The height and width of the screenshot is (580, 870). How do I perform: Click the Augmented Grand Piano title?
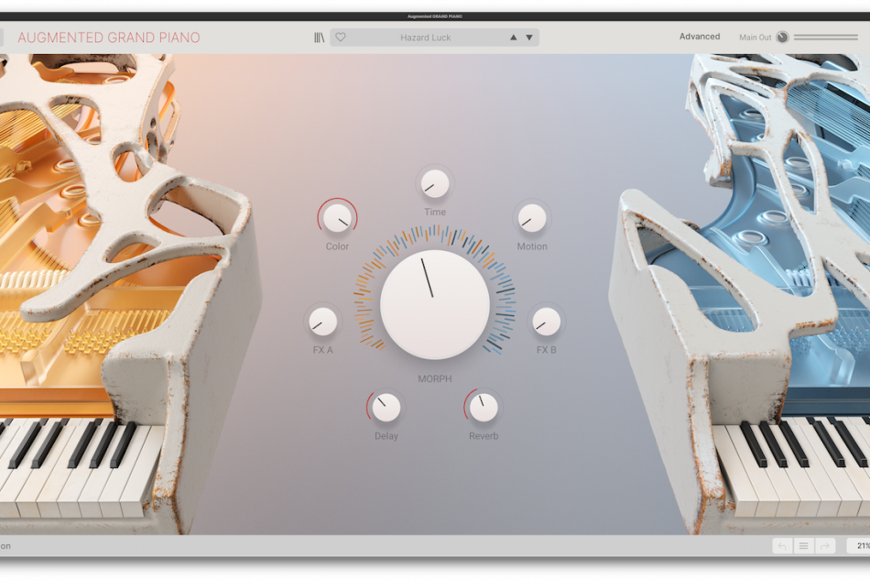click(x=109, y=38)
